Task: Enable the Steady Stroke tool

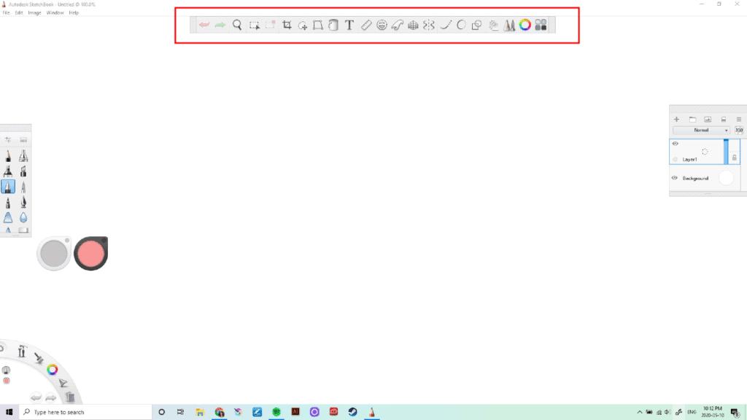Action: point(446,25)
